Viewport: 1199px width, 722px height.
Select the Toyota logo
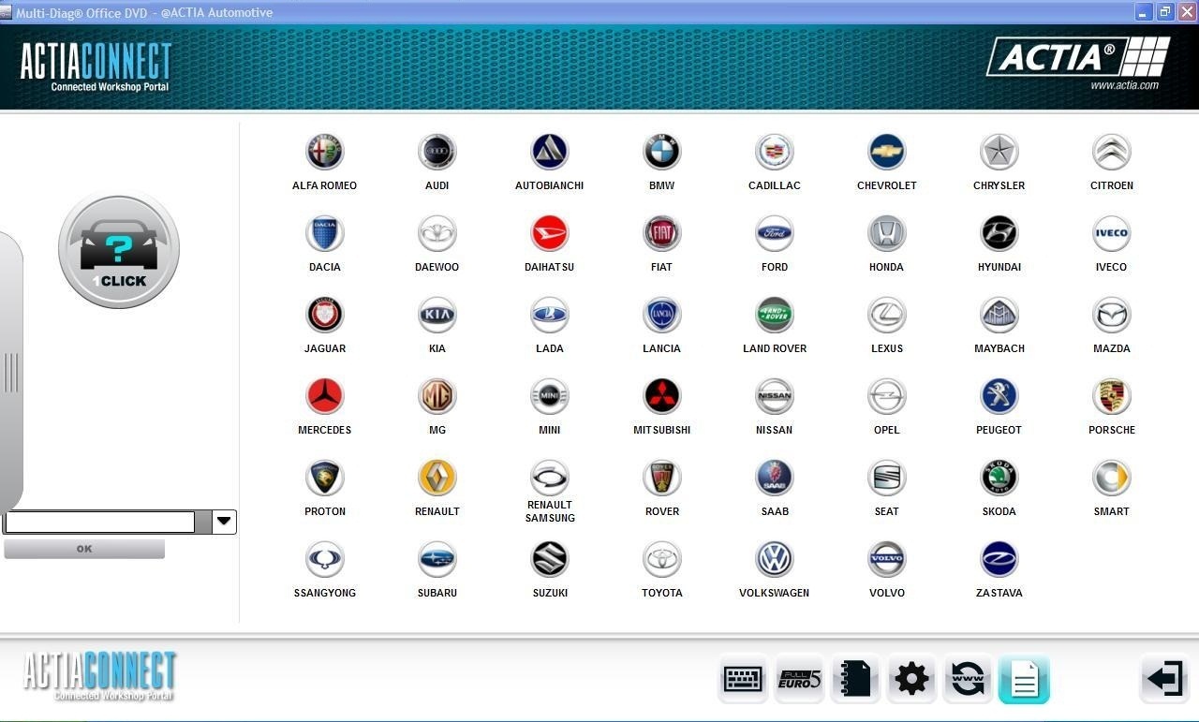coord(662,559)
